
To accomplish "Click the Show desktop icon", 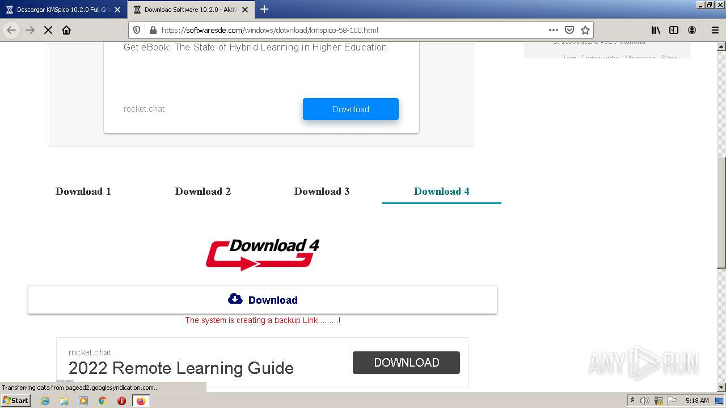I will point(720,401).
